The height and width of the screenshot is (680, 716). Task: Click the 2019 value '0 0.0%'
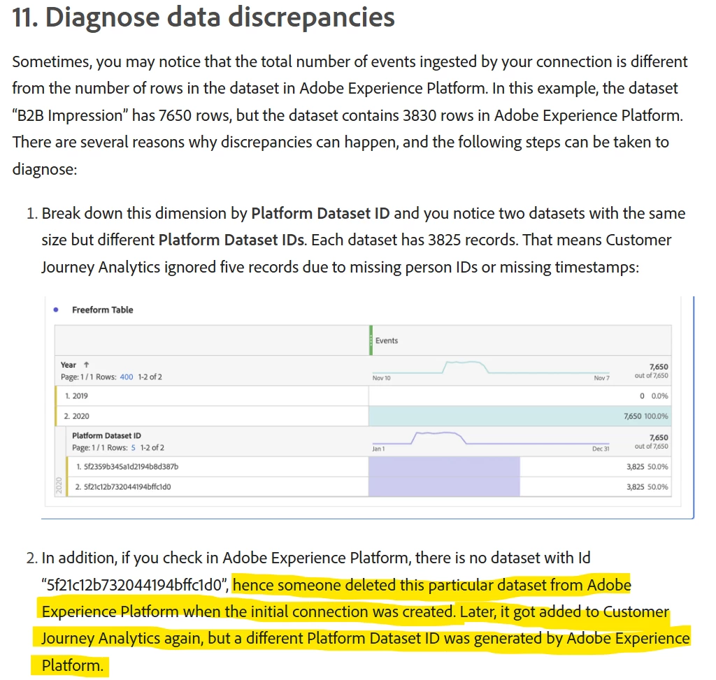click(x=654, y=396)
